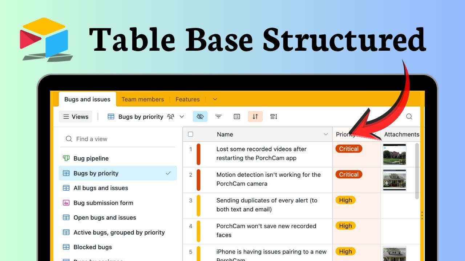This screenshot has width=465, height=261.
Task: Select 'PorchCam won't save new recorded faces' record
Action: (266, 231)
